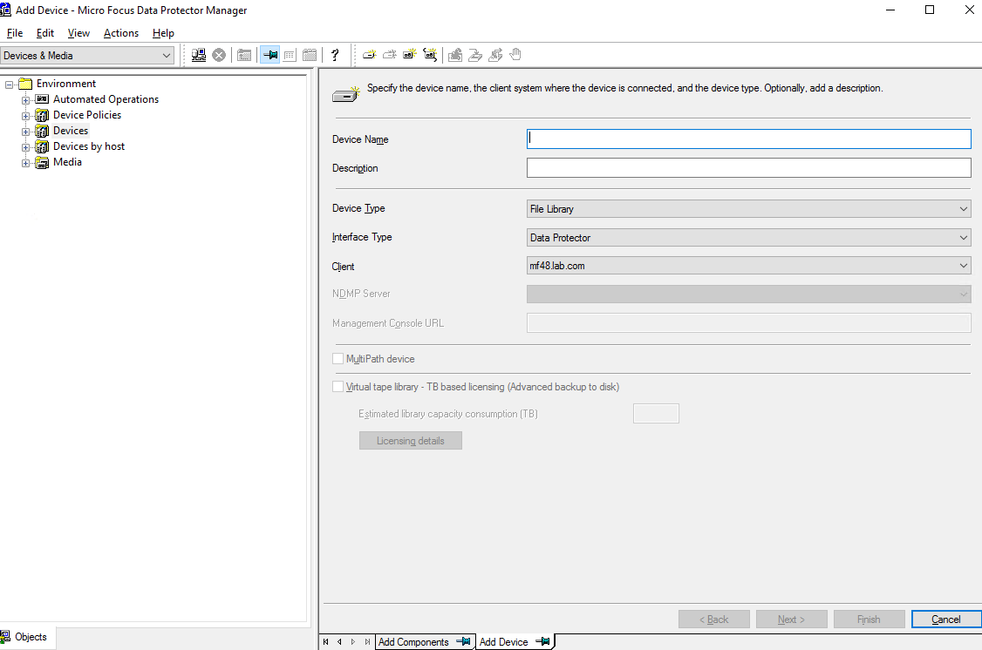Select Devices by host tree label
This screenshot has height=650, width=982.
point(89,146)
